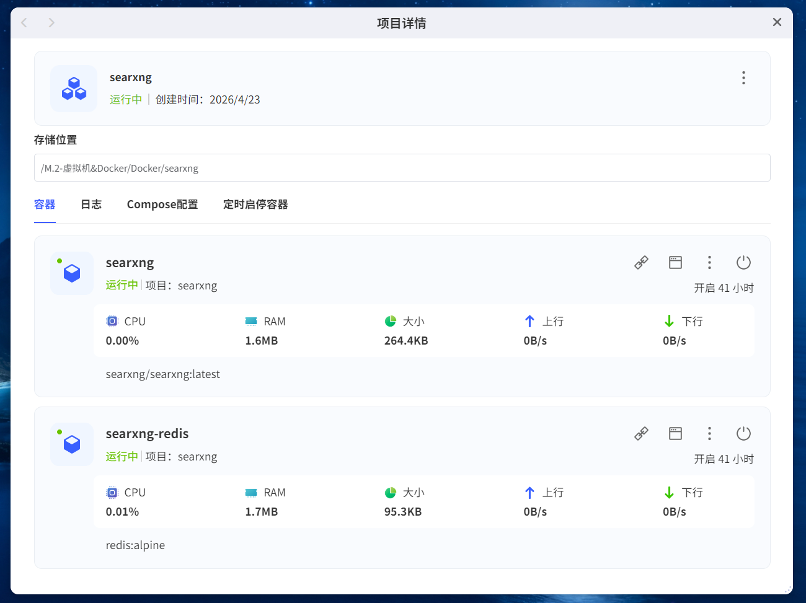Click the RAM icon for searxng-redis
The height and width of the screenshot is (603, 806).
pos(251,493)
